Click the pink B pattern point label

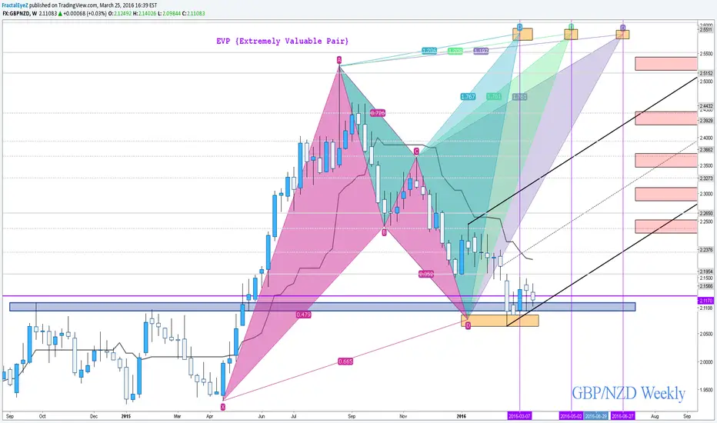pos(384,232)
